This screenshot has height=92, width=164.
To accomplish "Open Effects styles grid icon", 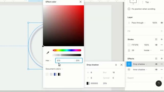I will [x=156, y=59].
